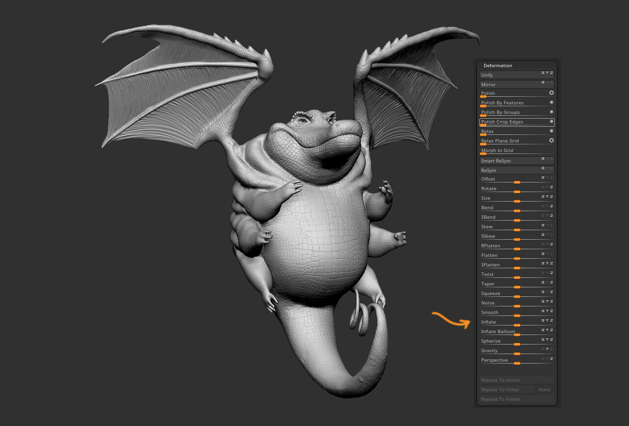Click the Unify button
The image size is (629, 426).
517,75
